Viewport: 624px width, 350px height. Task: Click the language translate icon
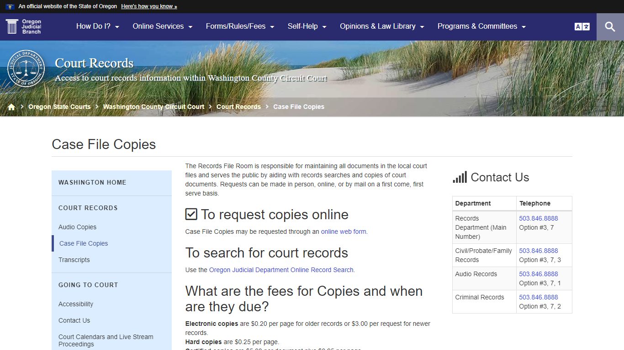click(x=582, y=27)
